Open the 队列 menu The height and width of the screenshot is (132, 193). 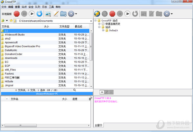pyautogui.click(x=38, y=7)
